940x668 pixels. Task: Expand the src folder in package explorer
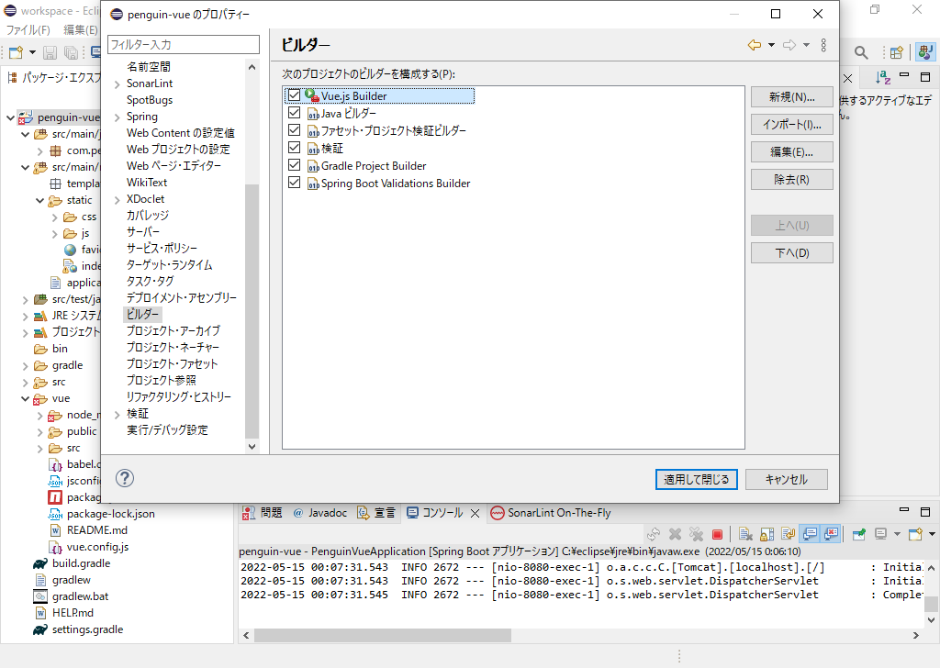(24, 382)
